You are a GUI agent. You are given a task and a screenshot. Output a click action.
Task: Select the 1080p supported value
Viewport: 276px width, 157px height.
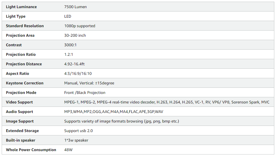tap(80, 26)
